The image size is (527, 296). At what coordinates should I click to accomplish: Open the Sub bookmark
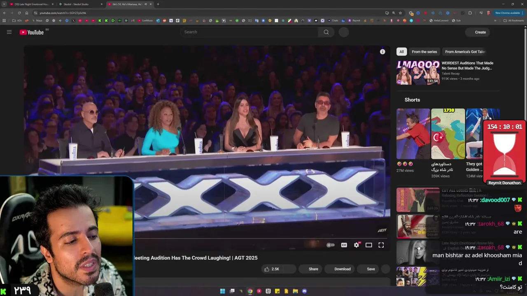(x=456, y=21)
